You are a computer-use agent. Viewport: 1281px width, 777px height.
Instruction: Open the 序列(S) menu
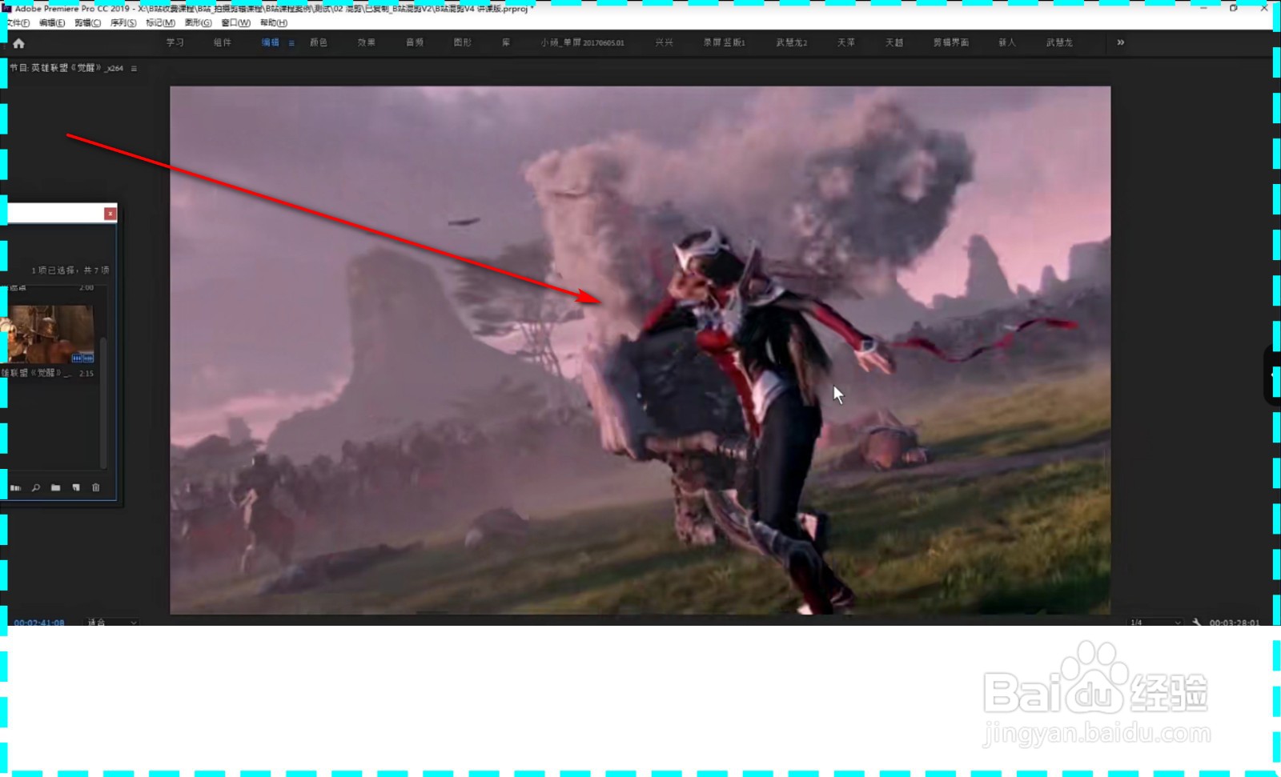123,22
